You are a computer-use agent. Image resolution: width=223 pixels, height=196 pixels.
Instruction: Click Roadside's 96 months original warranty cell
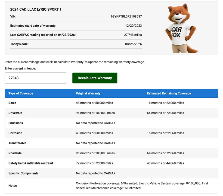95,153
